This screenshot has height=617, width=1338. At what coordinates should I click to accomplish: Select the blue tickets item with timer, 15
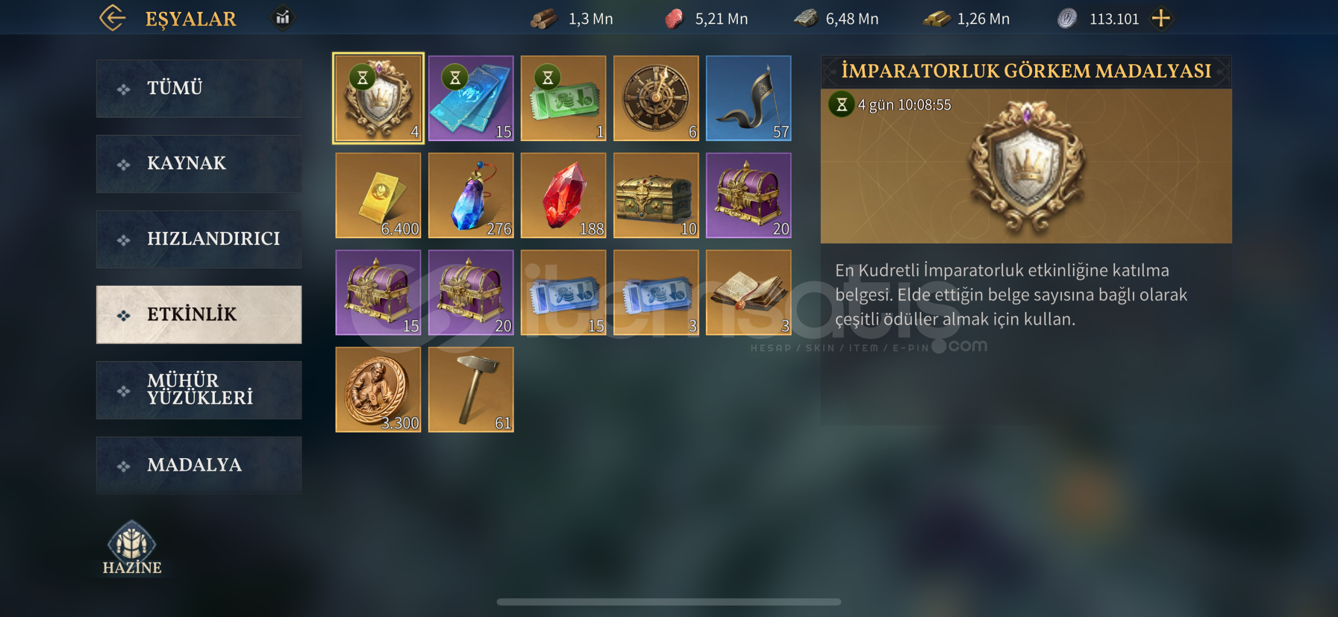click(471, 98)
